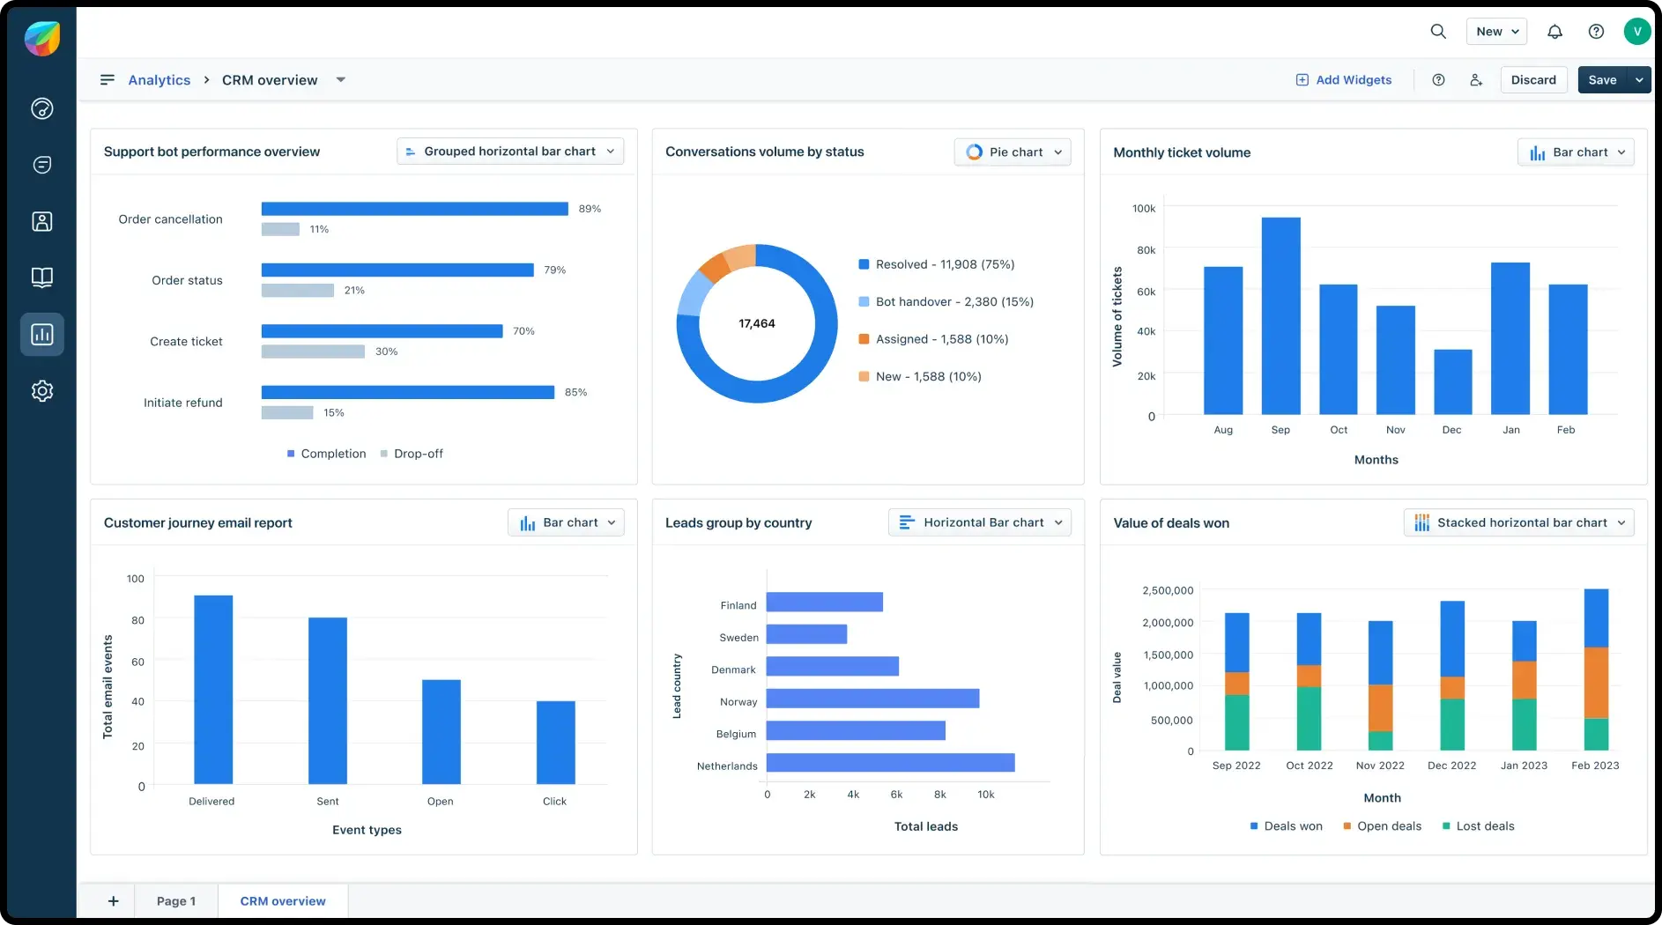
Task: Open the Dashboard from the sidebar
Action: [41, 108]
